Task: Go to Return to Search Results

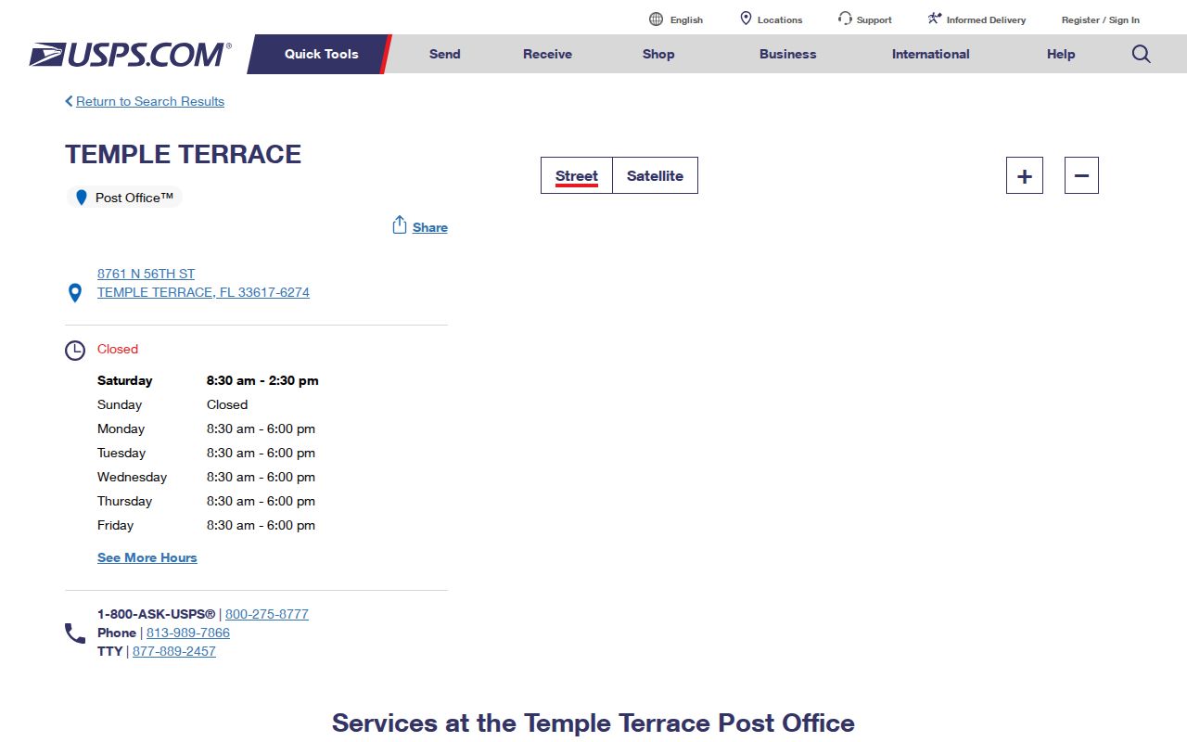Action: (150, 101)
